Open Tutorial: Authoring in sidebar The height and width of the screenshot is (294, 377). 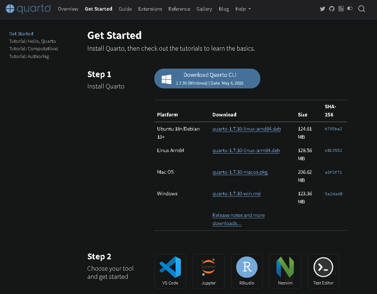29,56
